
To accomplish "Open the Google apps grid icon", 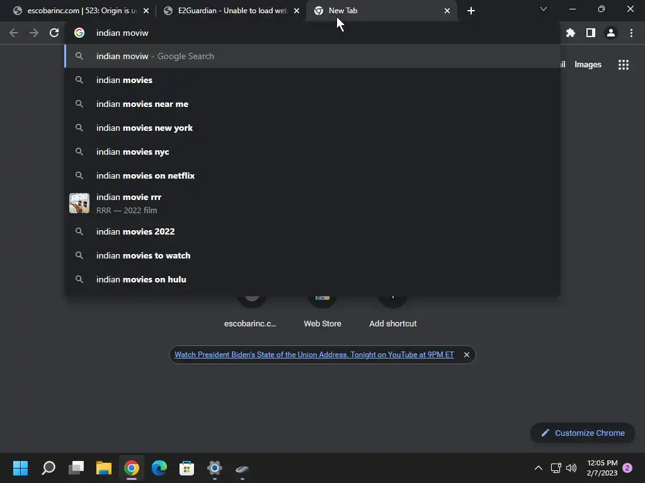I will [x=623, y=65].
